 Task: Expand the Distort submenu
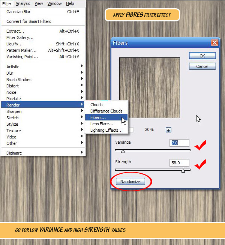pyautogui.click(x=43, y=86)
